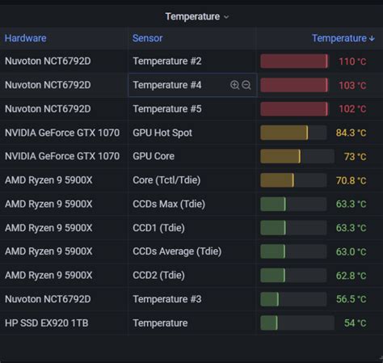Click the 84.3 °C temperature value

click(351, 133)
